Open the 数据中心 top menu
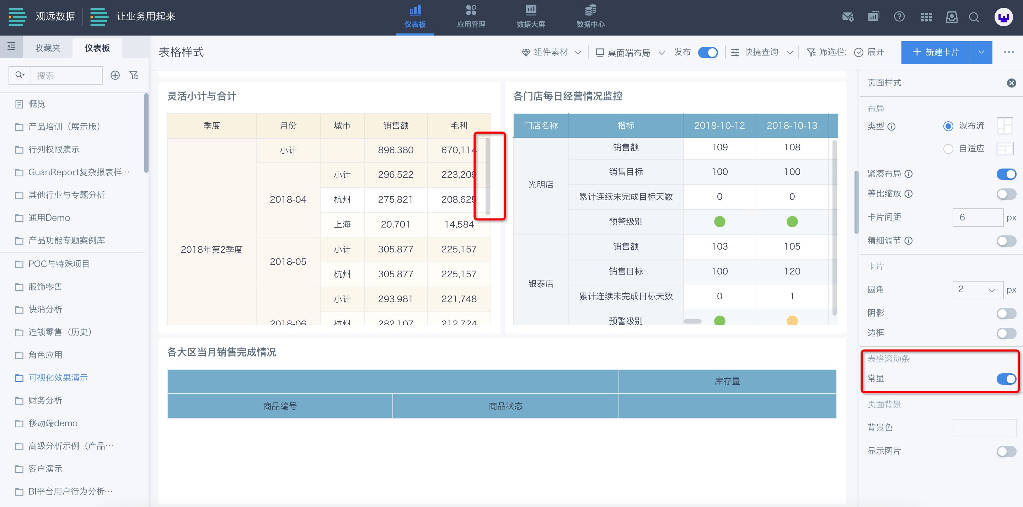The image size is (1023, 507). click(x=590, y=17)
